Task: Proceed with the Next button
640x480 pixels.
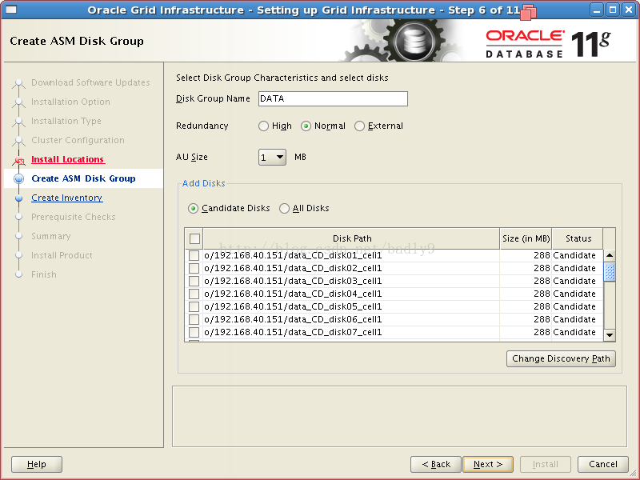Action: [x=488, y=464]
